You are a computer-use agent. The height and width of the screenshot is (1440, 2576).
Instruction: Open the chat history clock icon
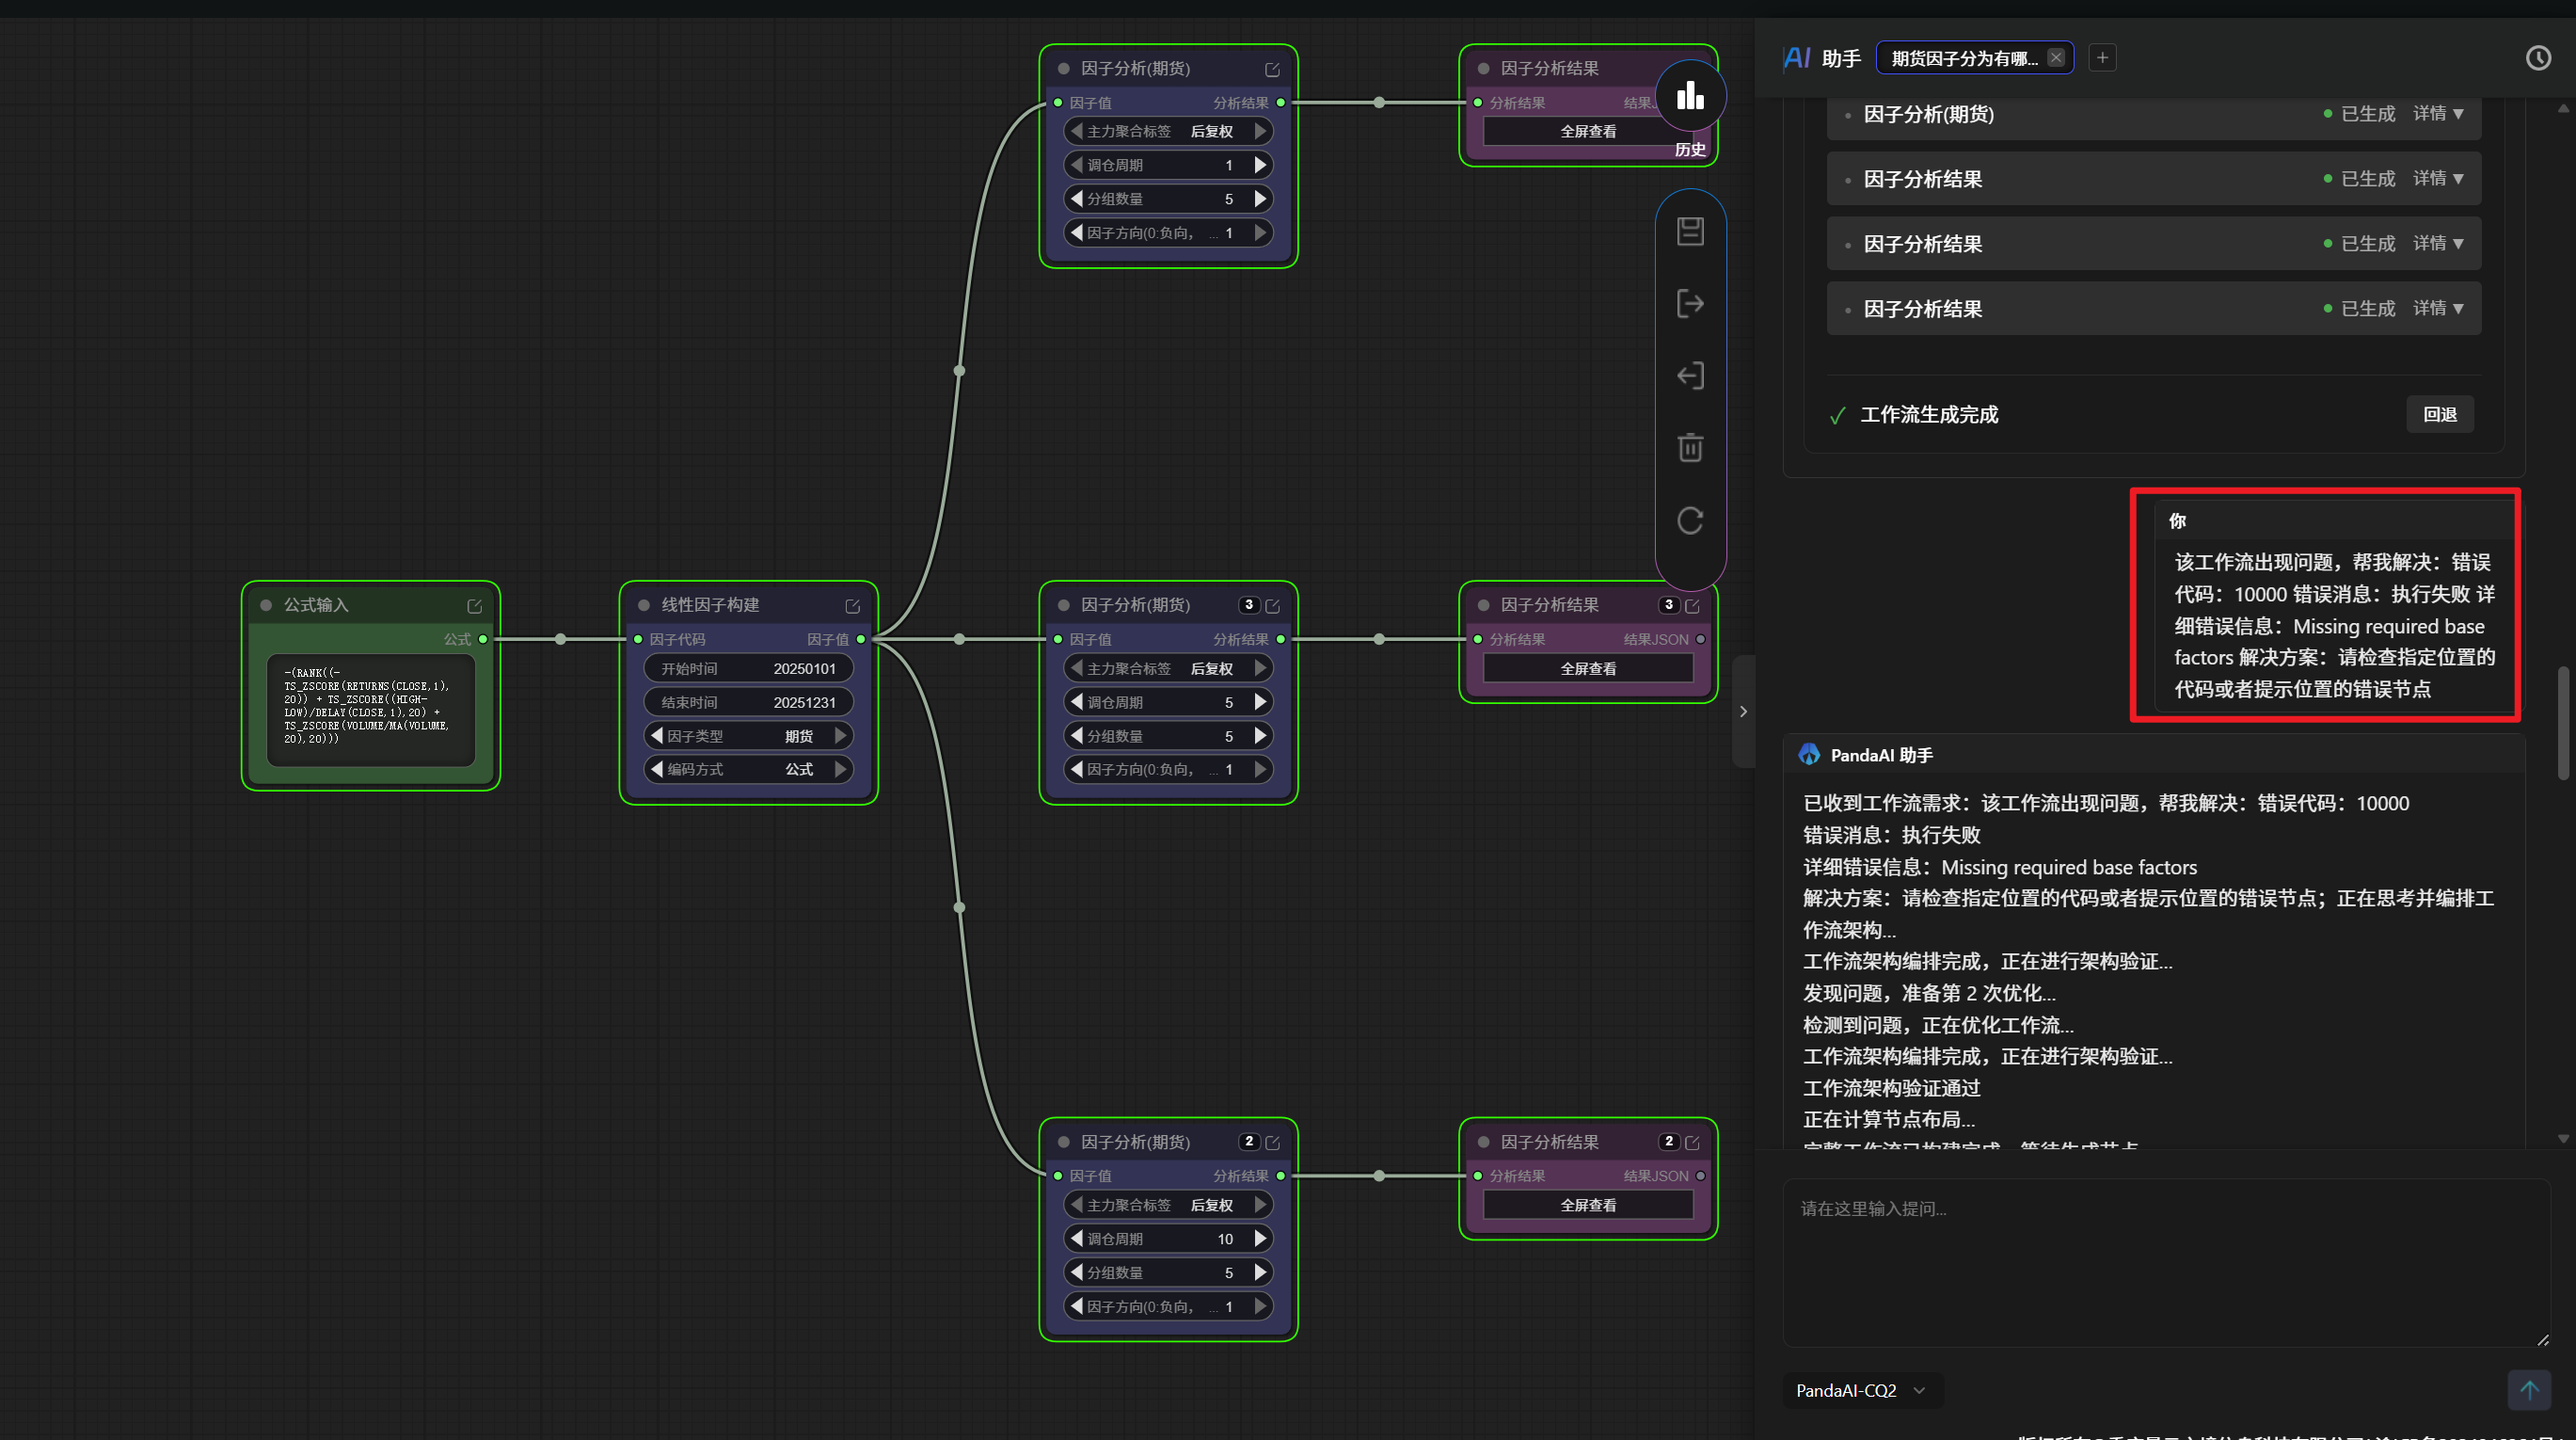point(2537,58)
